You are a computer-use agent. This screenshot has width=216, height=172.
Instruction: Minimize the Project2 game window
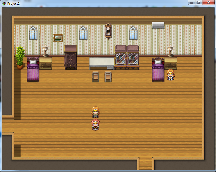192,3
